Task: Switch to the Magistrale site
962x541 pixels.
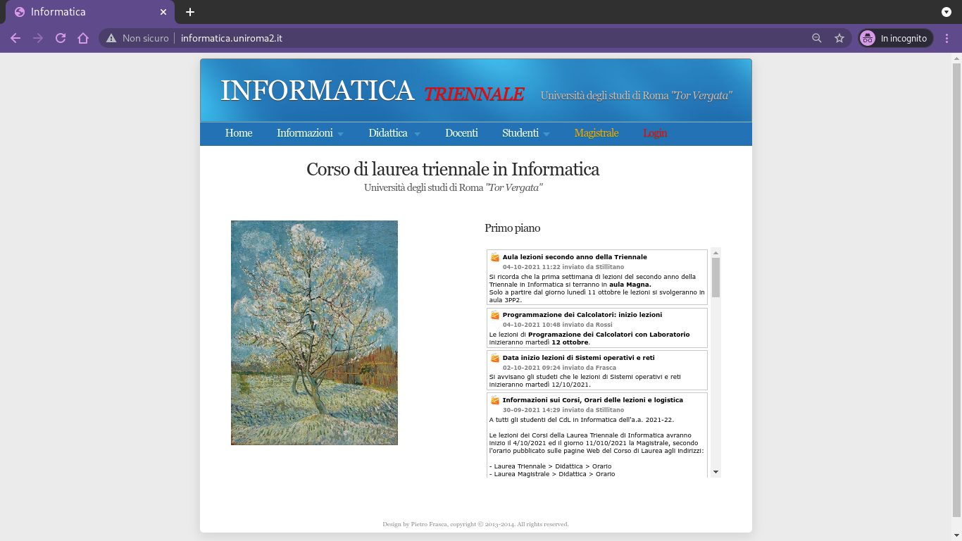Action: tap(596, 133)
